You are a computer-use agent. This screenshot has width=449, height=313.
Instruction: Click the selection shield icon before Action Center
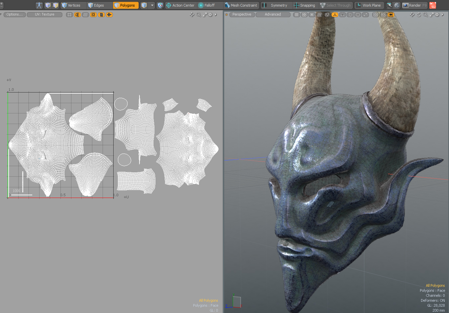[160, 5]
